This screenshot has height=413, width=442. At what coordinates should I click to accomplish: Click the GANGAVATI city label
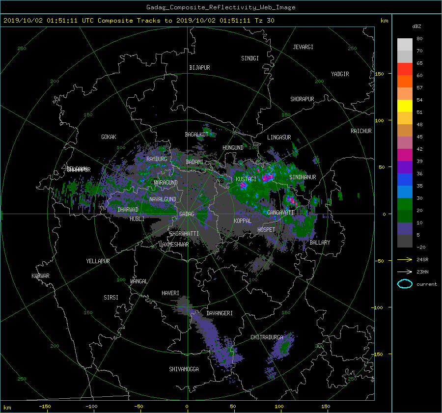(280, 212)
